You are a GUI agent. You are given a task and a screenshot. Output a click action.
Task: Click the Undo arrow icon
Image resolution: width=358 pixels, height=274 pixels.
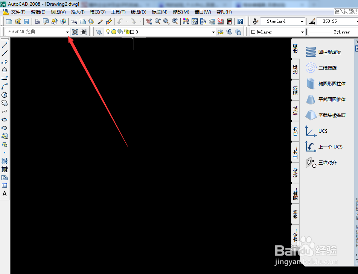point(120,21)
